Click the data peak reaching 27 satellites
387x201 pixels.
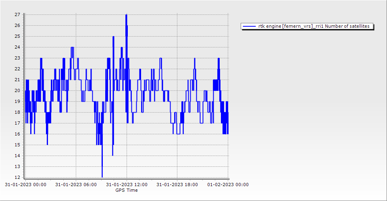click(126, 15)
